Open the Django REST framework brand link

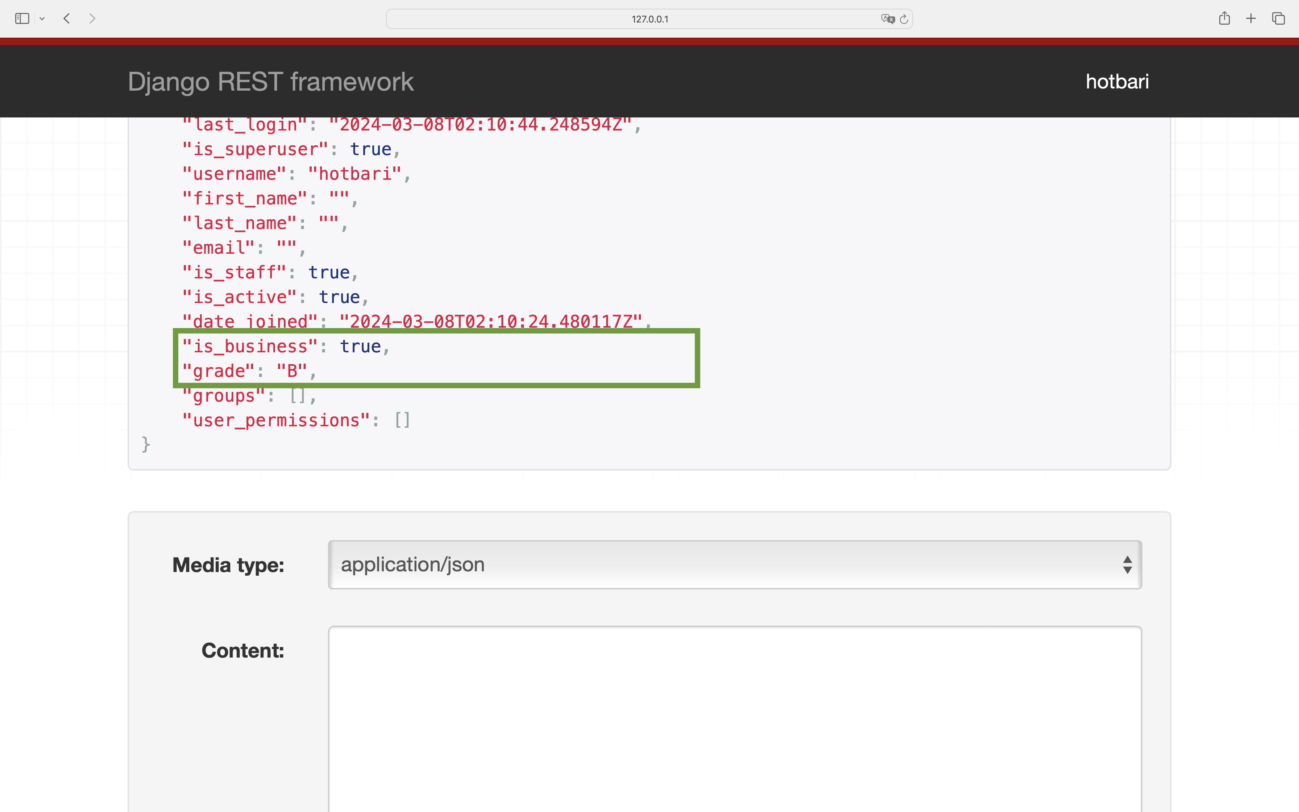[x=270, y=82]
